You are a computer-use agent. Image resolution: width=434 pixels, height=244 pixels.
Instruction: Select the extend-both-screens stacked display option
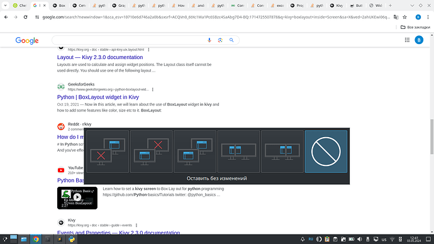tap(195, 152)
